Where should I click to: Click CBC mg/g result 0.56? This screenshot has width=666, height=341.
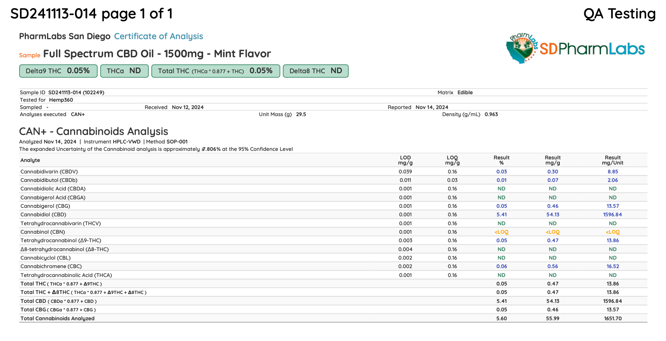[x=553, y=266]
